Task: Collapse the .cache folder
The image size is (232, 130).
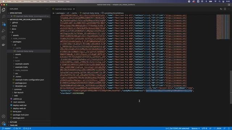Action: (x=18, y=48)
